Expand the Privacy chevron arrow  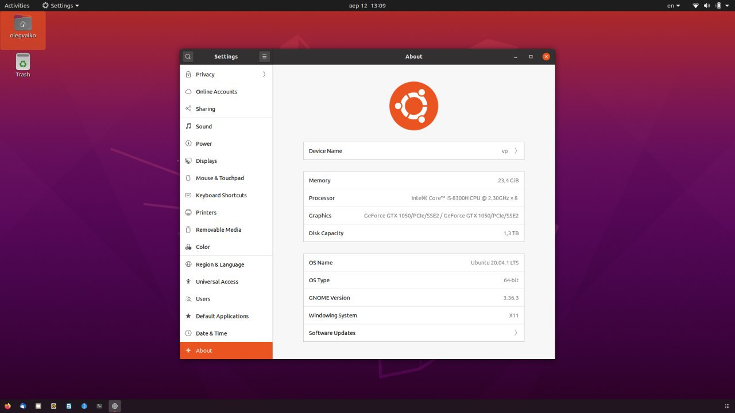[264, 75]
